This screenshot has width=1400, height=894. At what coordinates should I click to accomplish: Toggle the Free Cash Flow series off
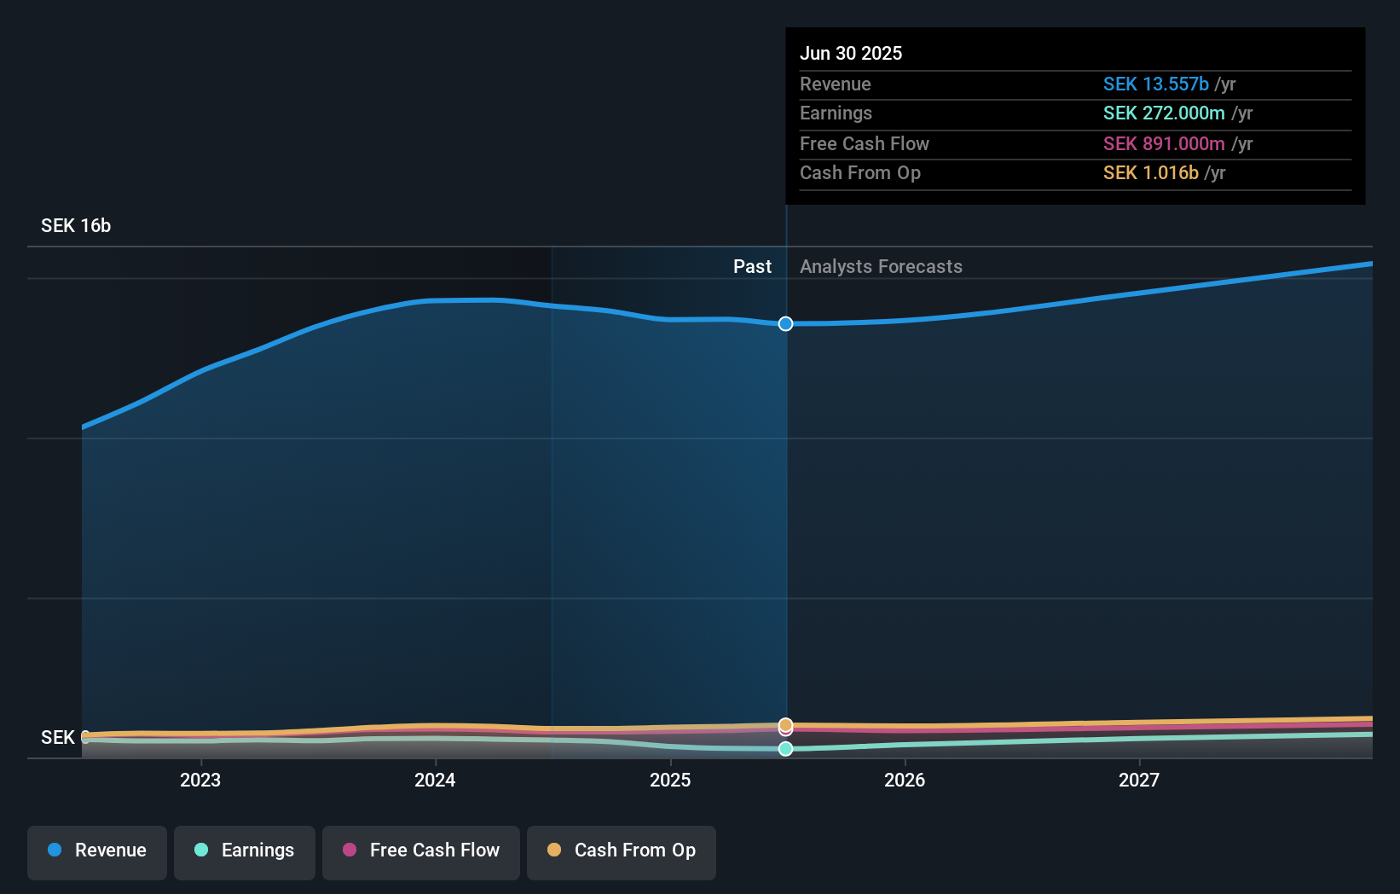(x=420, y=851)
